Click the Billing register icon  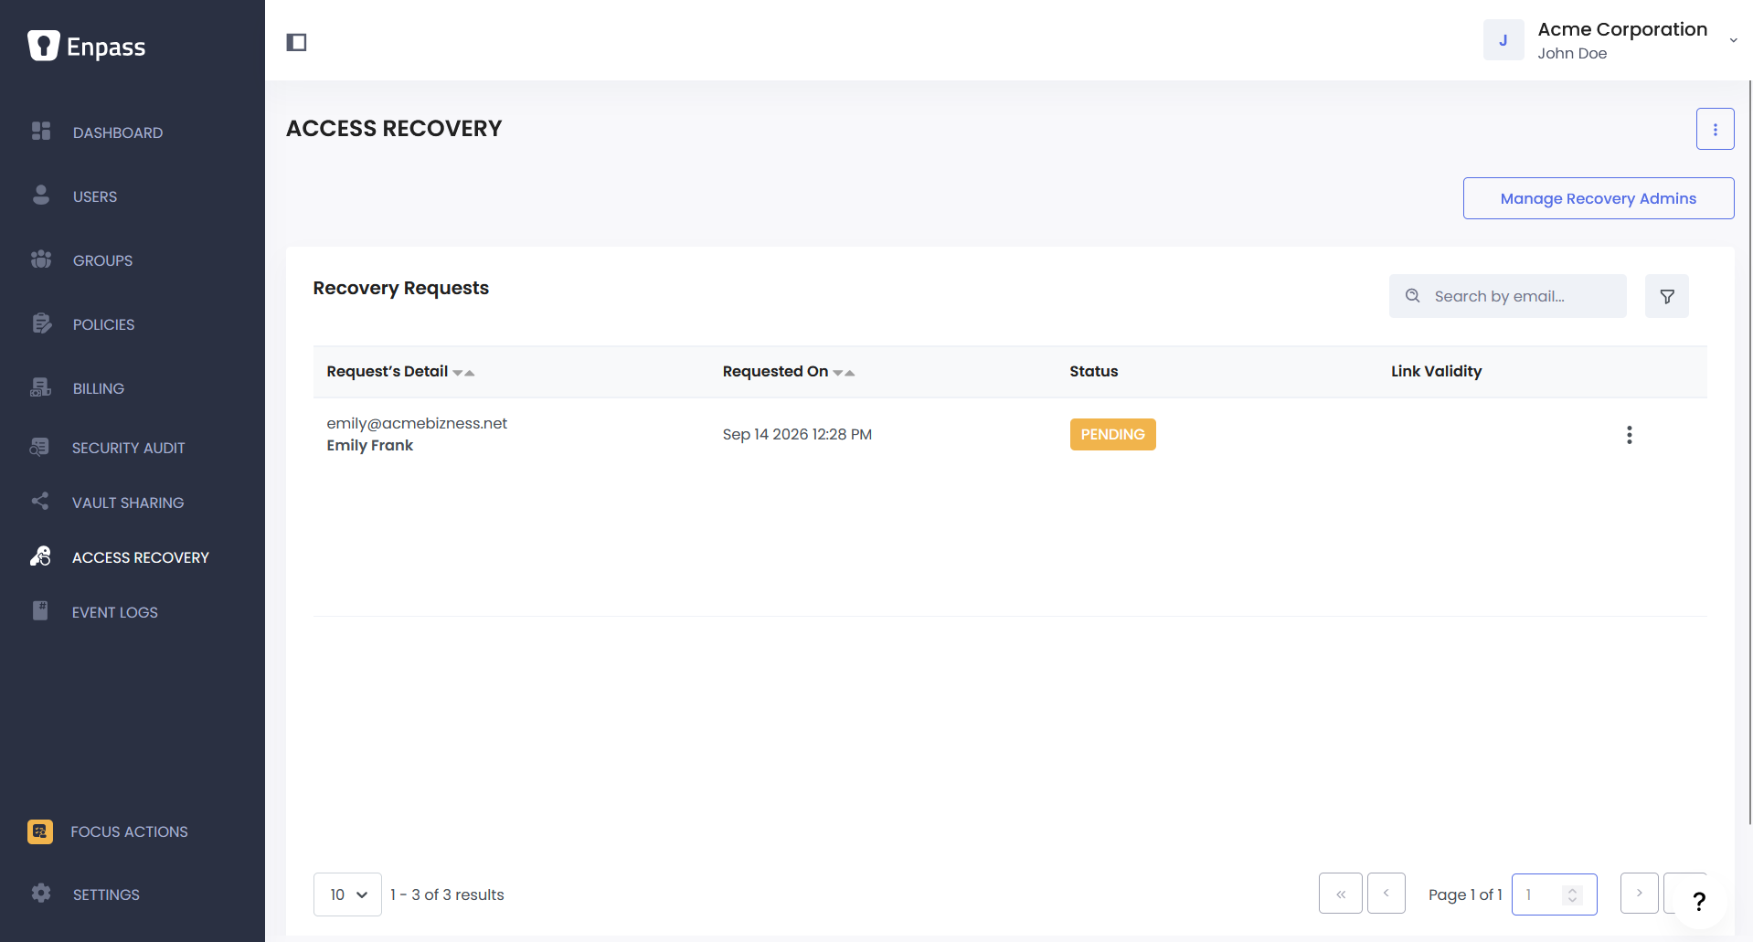click(x=41, y=387)
